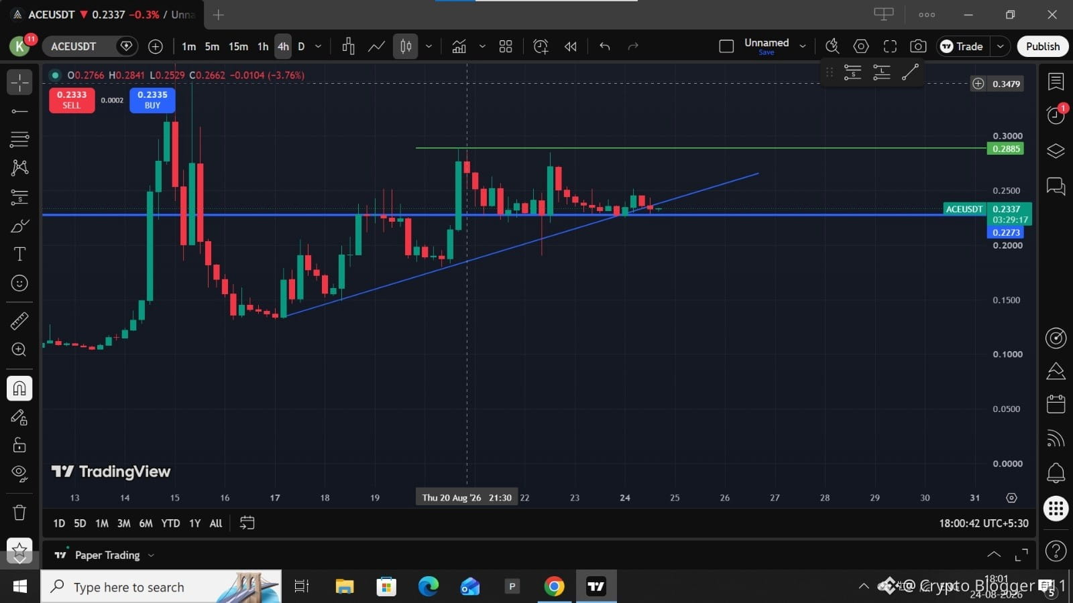
Task: Select the brush drawing tool
Action: 19,226
